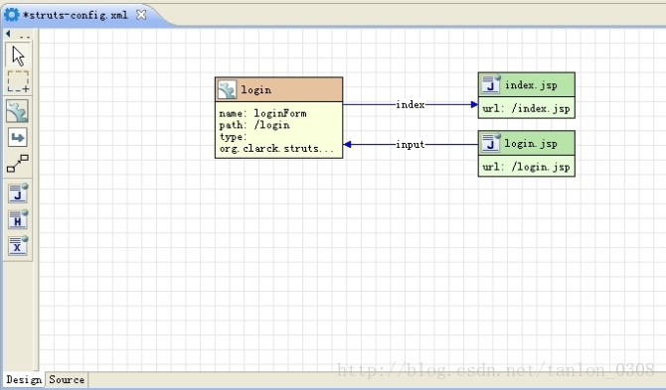Click 'url: /index.jsp' text
The width and height of the screenshot is (666, 390).
(x=526, y=108)
